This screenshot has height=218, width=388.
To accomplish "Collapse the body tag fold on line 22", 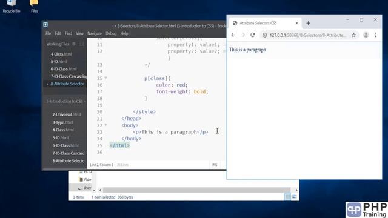I will (105, 125).
